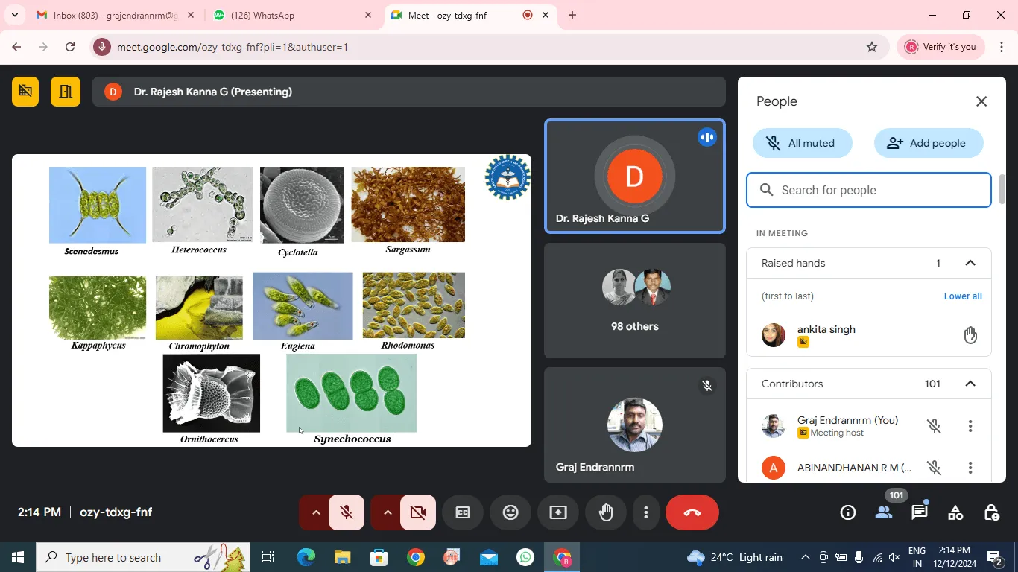Send a reaction with emoji icon

tap(510, 512)
